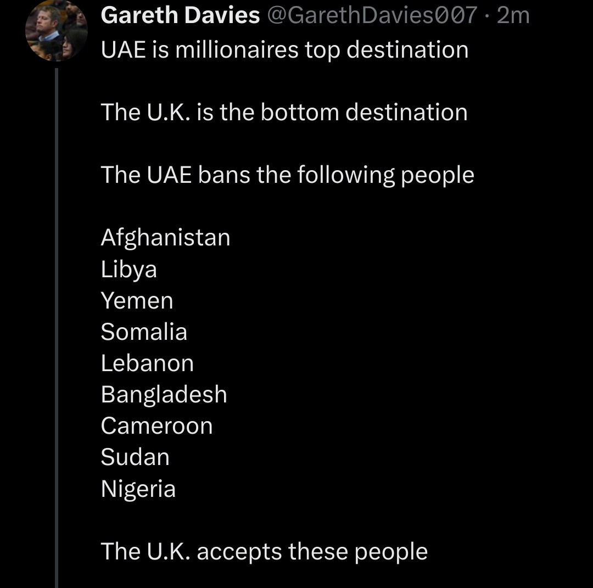Click 'The UAE bans the following people' line
Screen dimensions: 593x588
287,175
